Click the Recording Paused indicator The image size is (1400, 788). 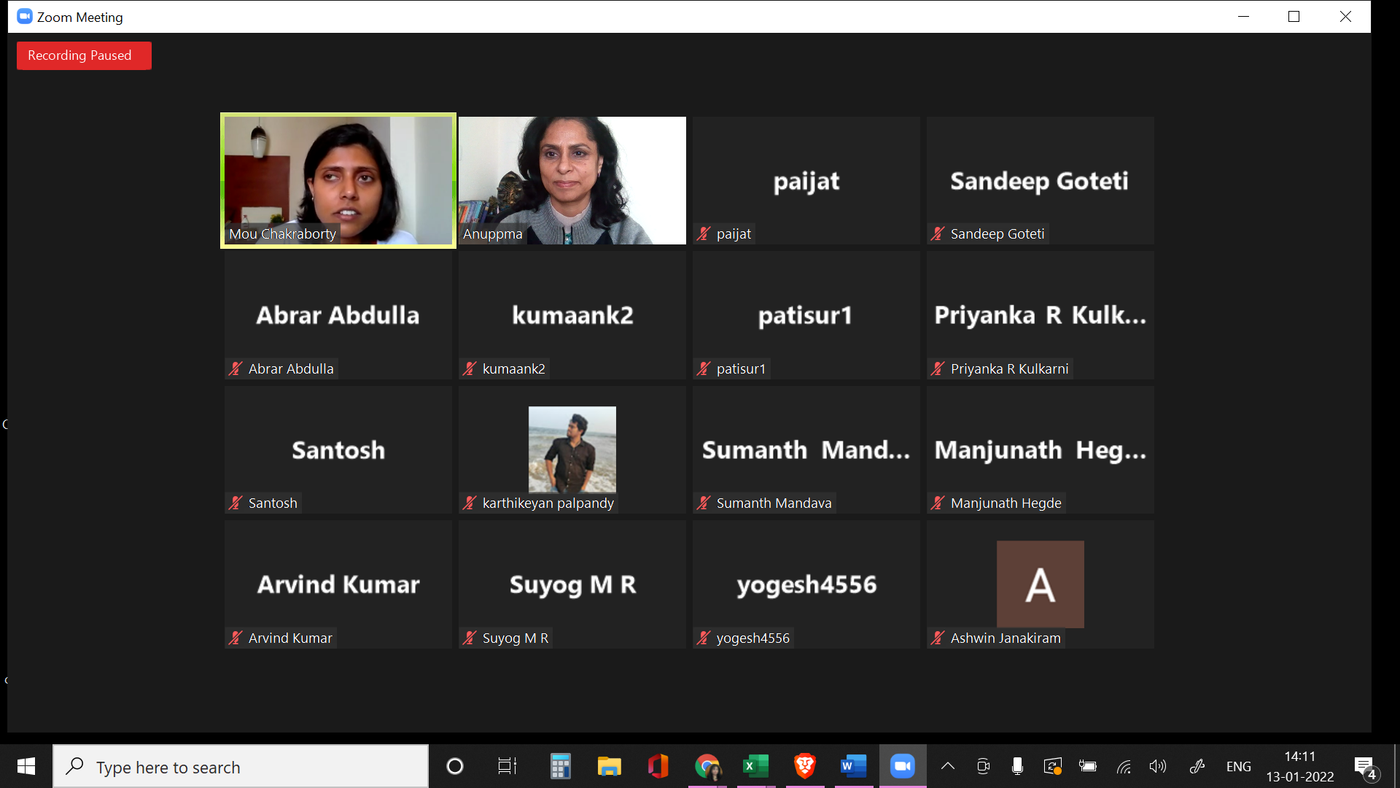(x=83, y=55)
